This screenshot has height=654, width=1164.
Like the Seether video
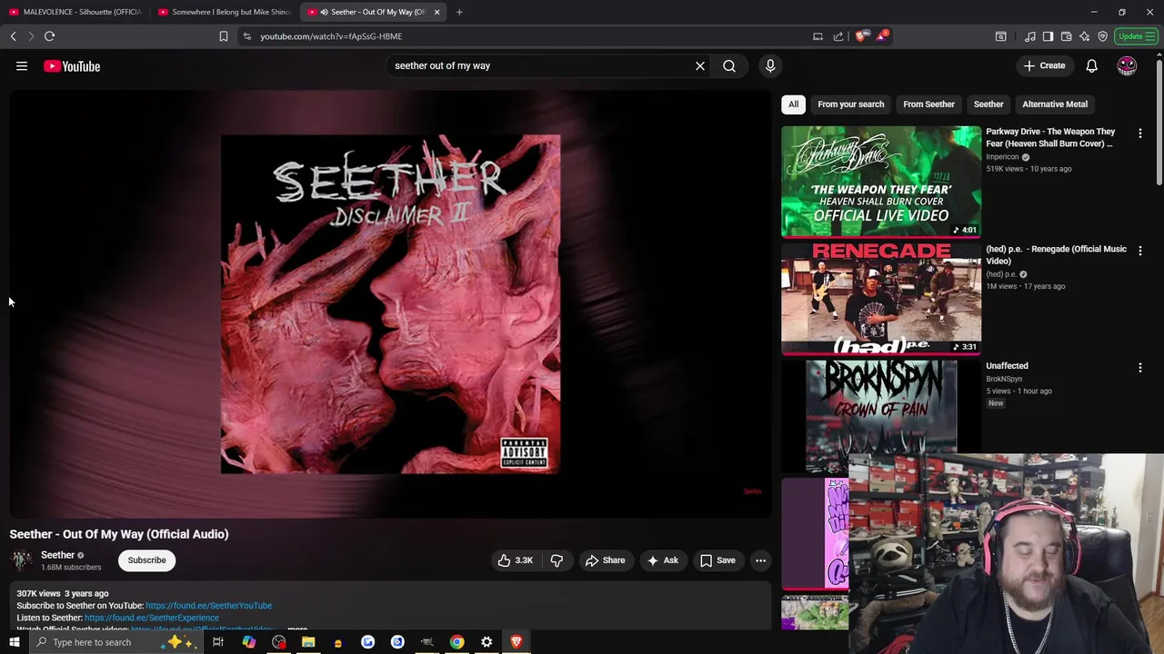(515, 560)
